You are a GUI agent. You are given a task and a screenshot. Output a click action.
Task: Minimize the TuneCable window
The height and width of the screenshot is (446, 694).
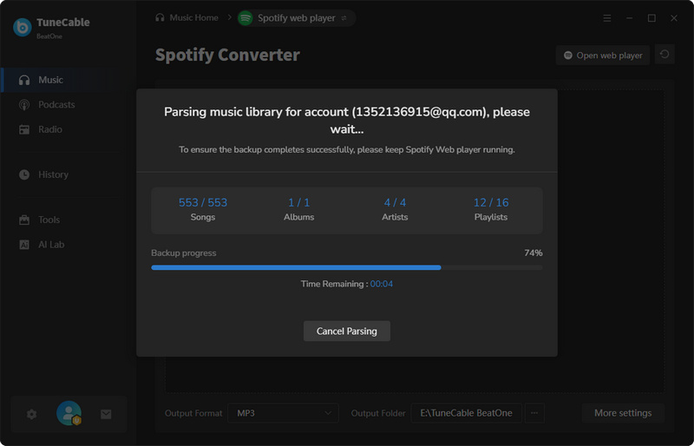pos(630,18)
